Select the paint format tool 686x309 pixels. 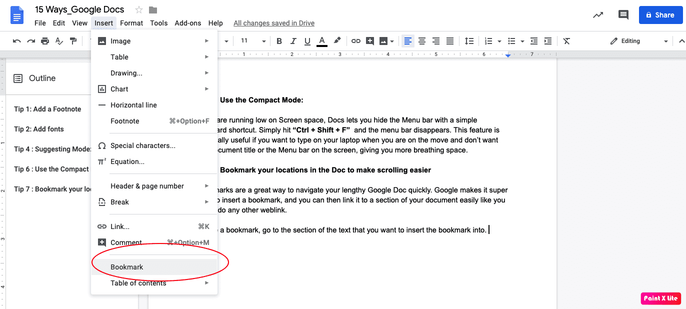pos(73,41)
